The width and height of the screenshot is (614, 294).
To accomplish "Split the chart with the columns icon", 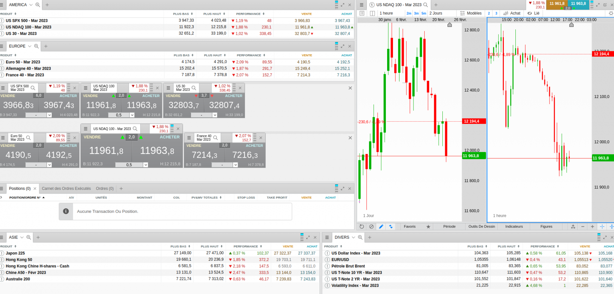I will [x=372, y=13].
